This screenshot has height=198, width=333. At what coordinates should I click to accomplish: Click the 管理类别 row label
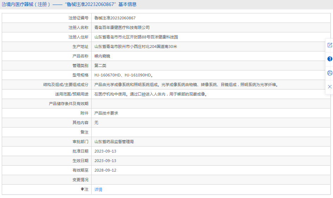80,66
